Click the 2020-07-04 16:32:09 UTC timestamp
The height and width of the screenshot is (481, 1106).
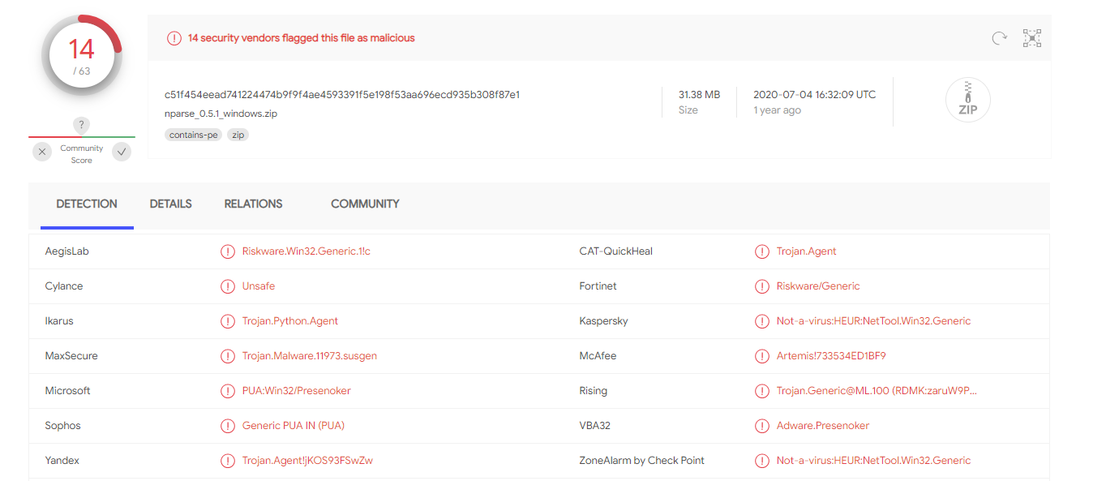(x=815, y=95)
